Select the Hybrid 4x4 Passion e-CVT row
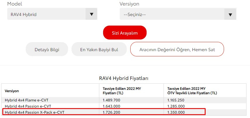250x118 pixels. click(x=125, y=106)
